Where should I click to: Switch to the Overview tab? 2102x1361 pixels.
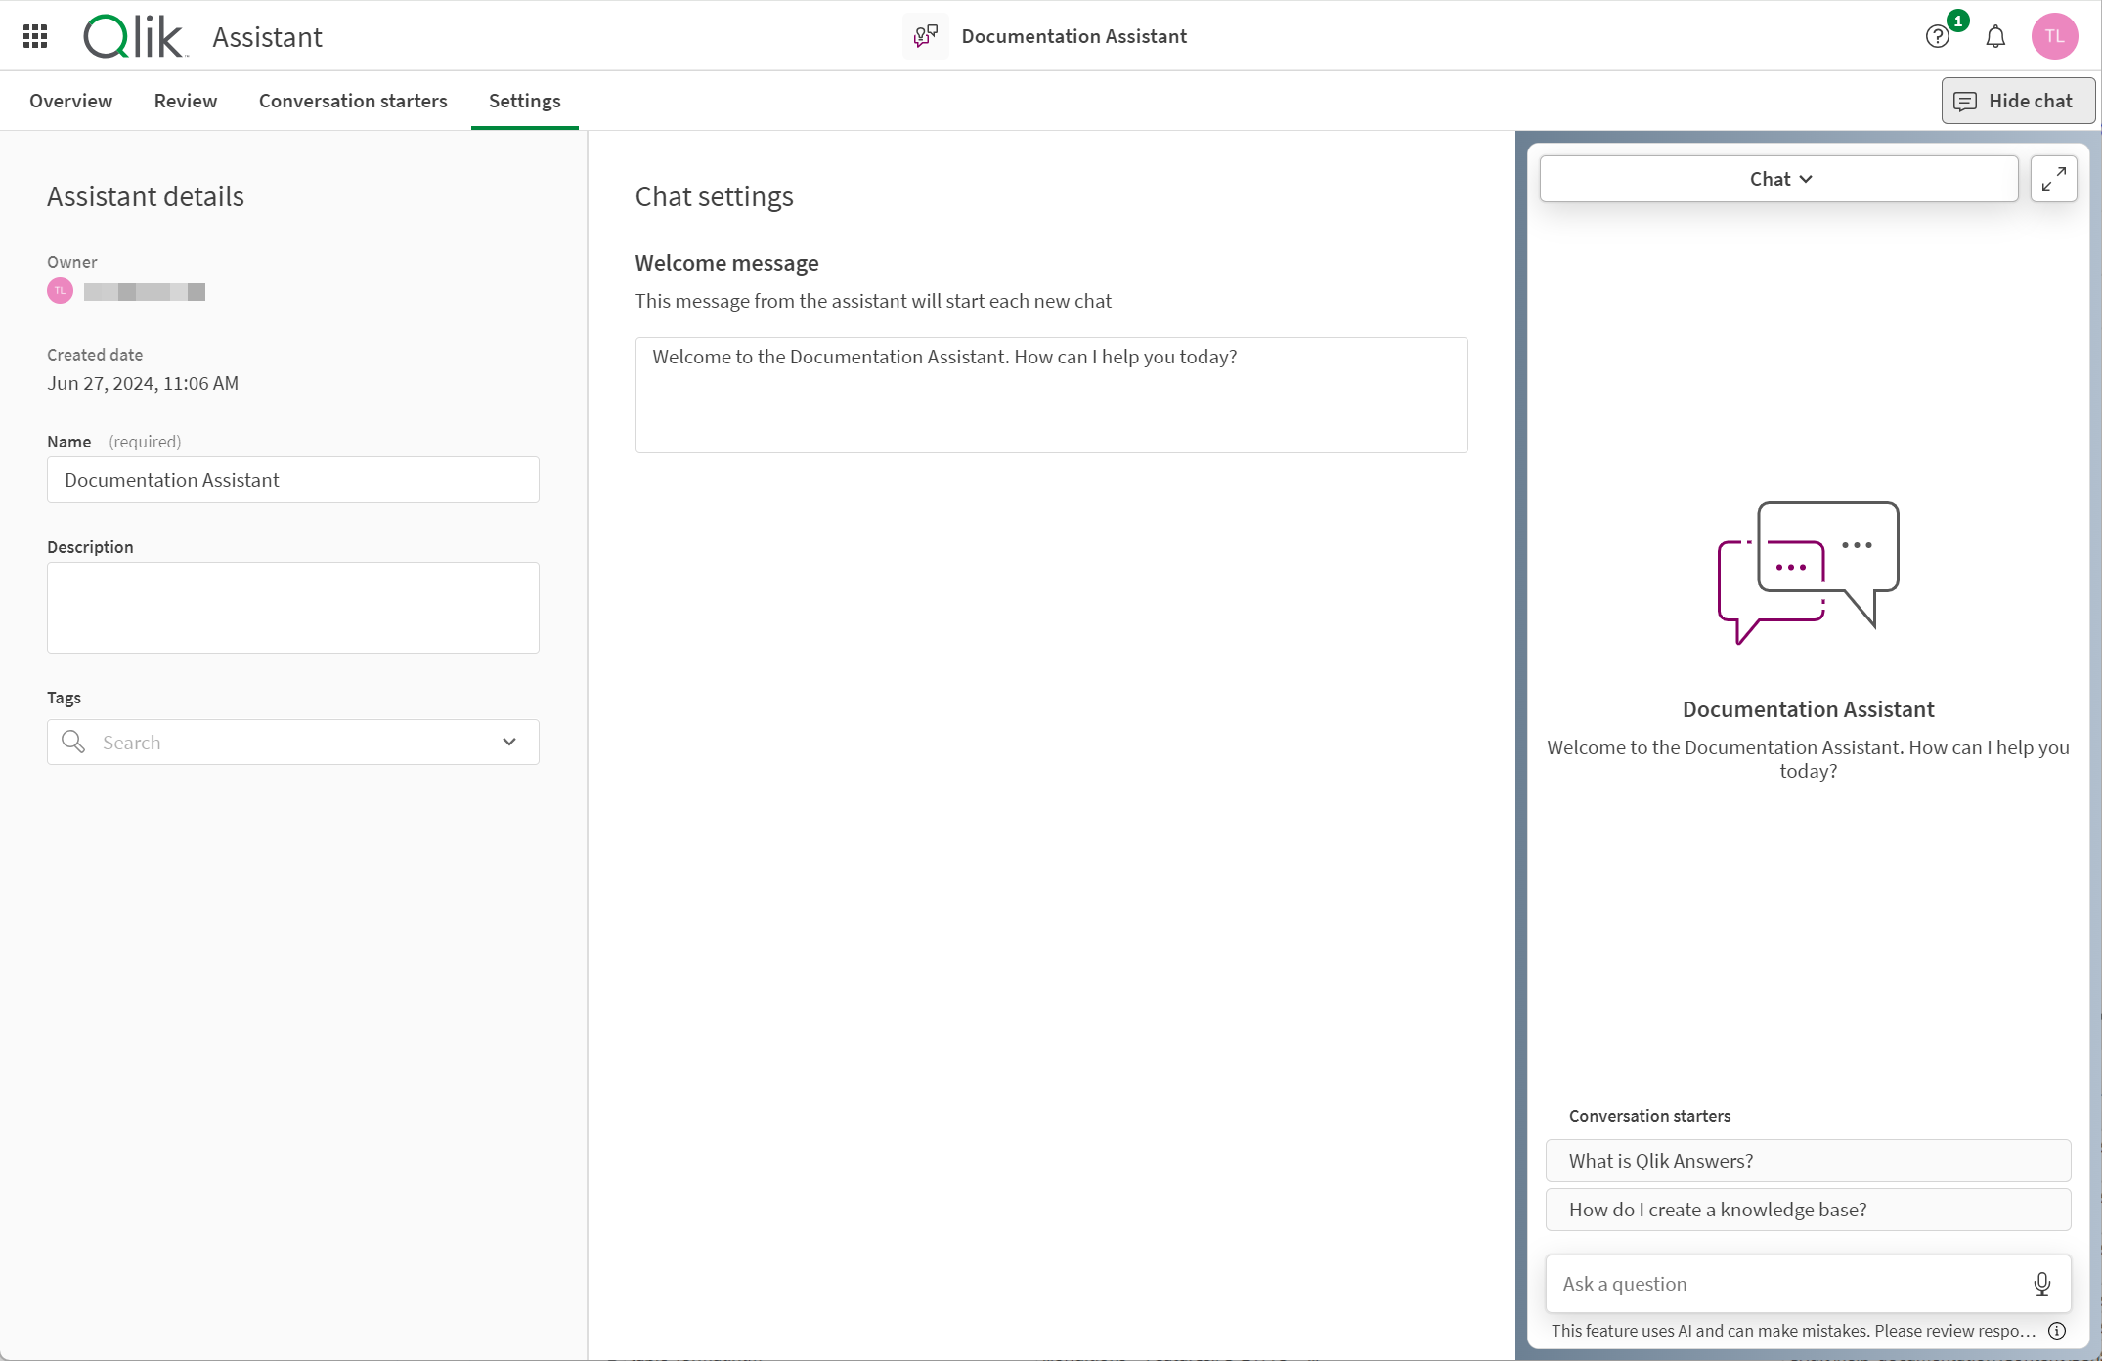(x=70, y=101)
